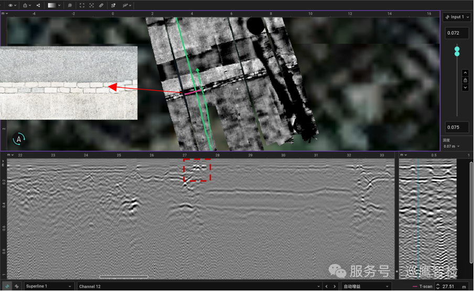The height and width of the screenshot is (291, 474).
Task: Select the ruler measure tool
Action: click(x=101, y=5)
